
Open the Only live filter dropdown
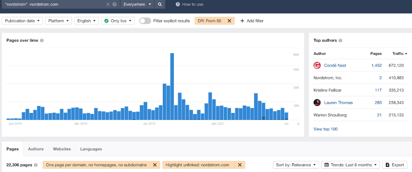tap(118, 21)
